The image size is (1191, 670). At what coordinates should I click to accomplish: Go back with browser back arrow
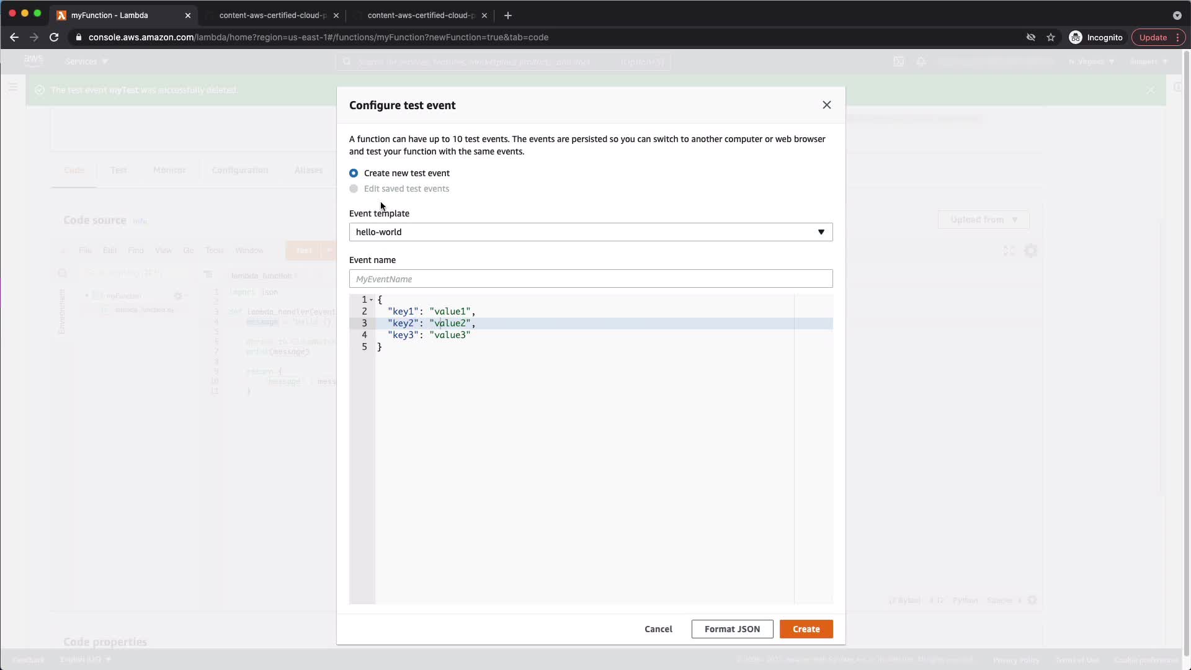pos(14,37)
